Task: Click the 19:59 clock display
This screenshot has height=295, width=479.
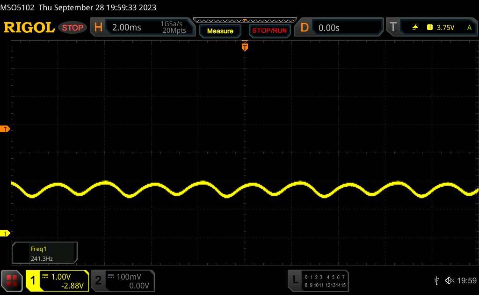Action: pyautogui.click(x=466, y=280)
